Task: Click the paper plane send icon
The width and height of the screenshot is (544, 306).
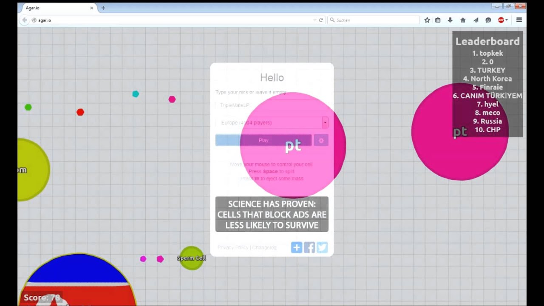Action: [476, 20]
